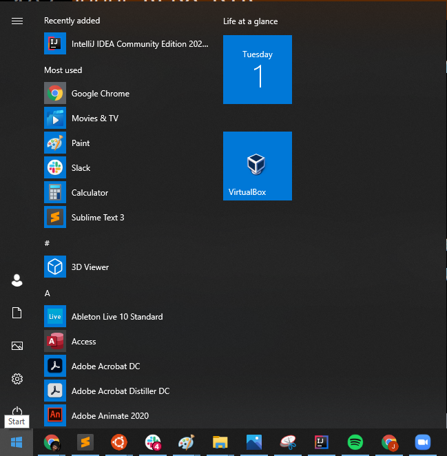Viewport: 447px width, 456px height.
Task: Open the Tuesday 1 calendar tile
Action: tap(258, 70)
